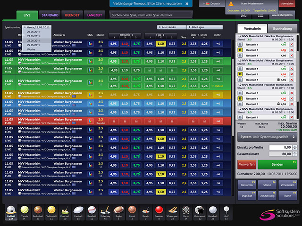Select the Handball sport icon
The height and width of the screenshot is (226, 302).
[213, 212]
